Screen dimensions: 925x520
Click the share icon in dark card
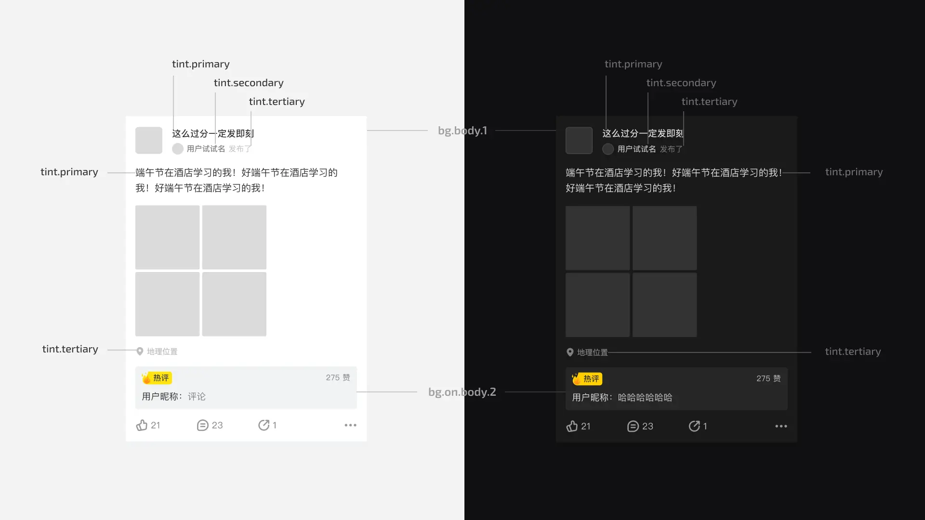click(694, 426)
